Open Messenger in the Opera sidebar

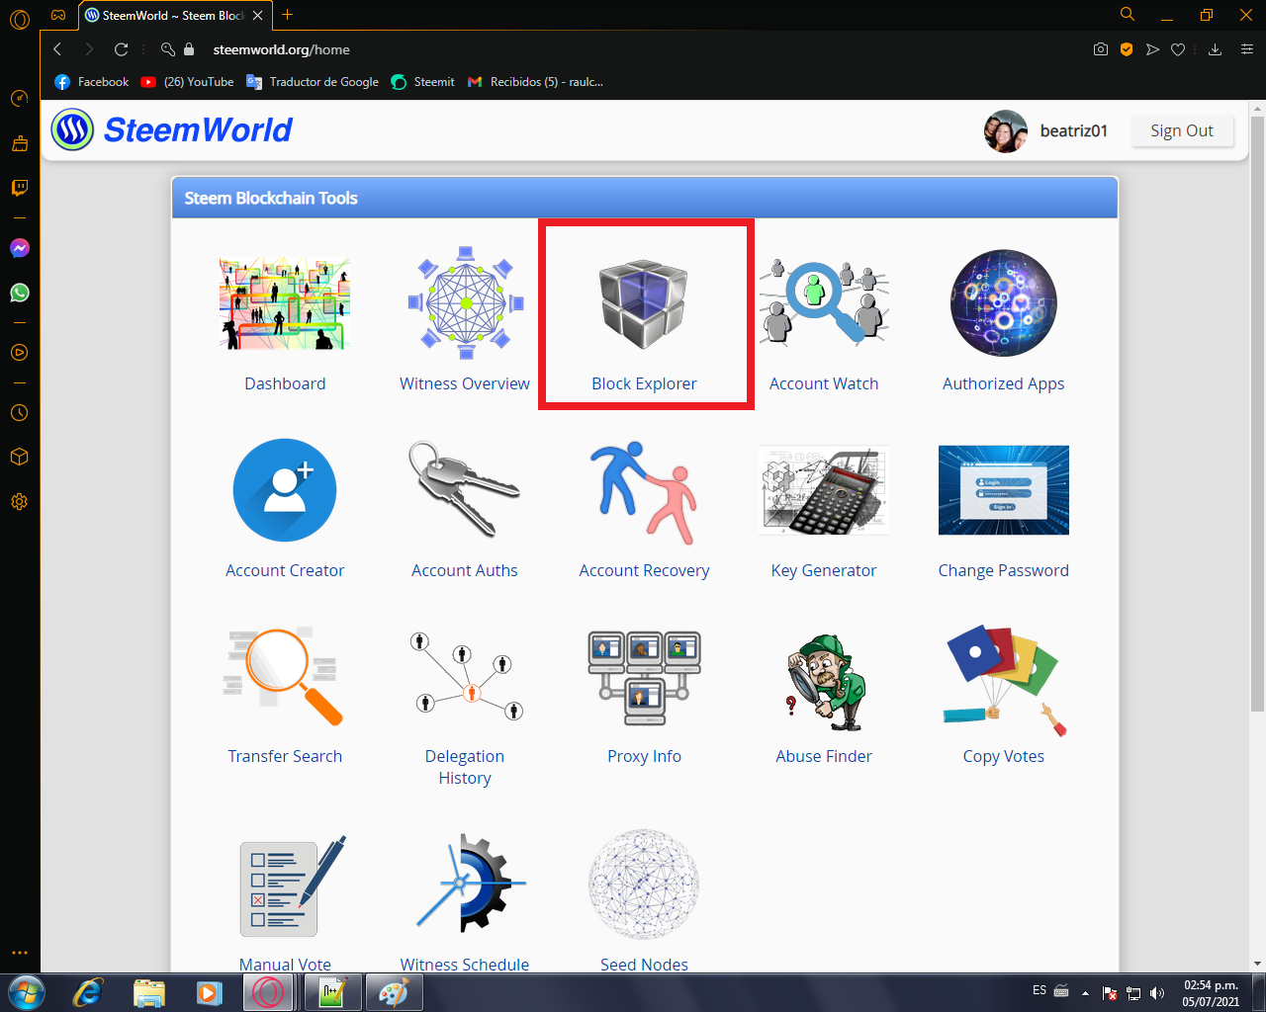tap(19, 248)
